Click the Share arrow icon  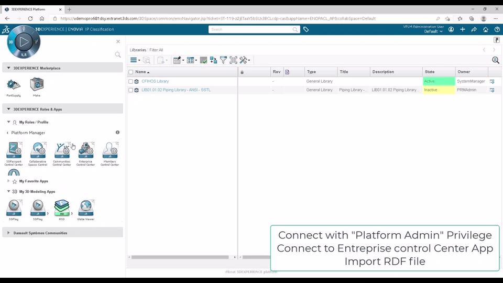(x=474, y=29)
